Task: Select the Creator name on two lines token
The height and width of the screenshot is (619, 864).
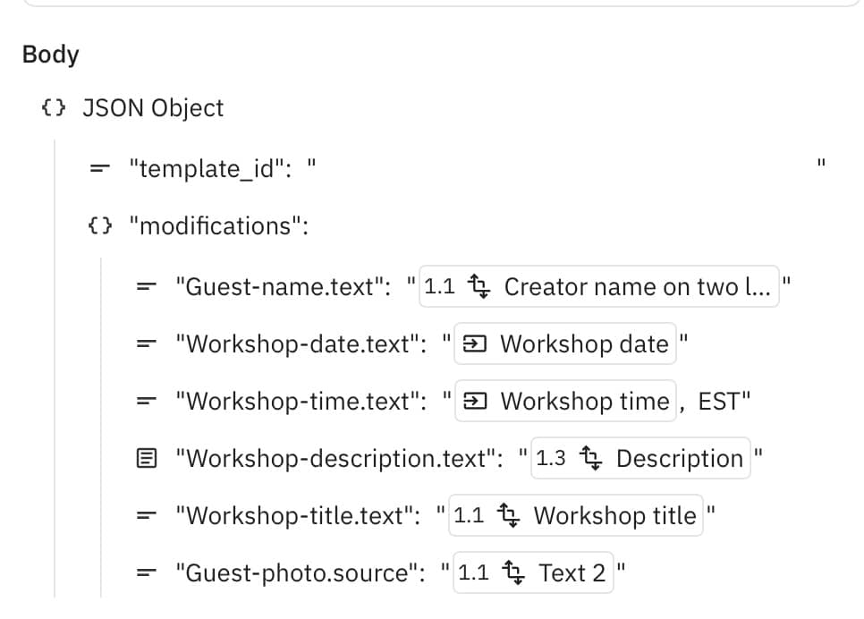Action: 598,287
